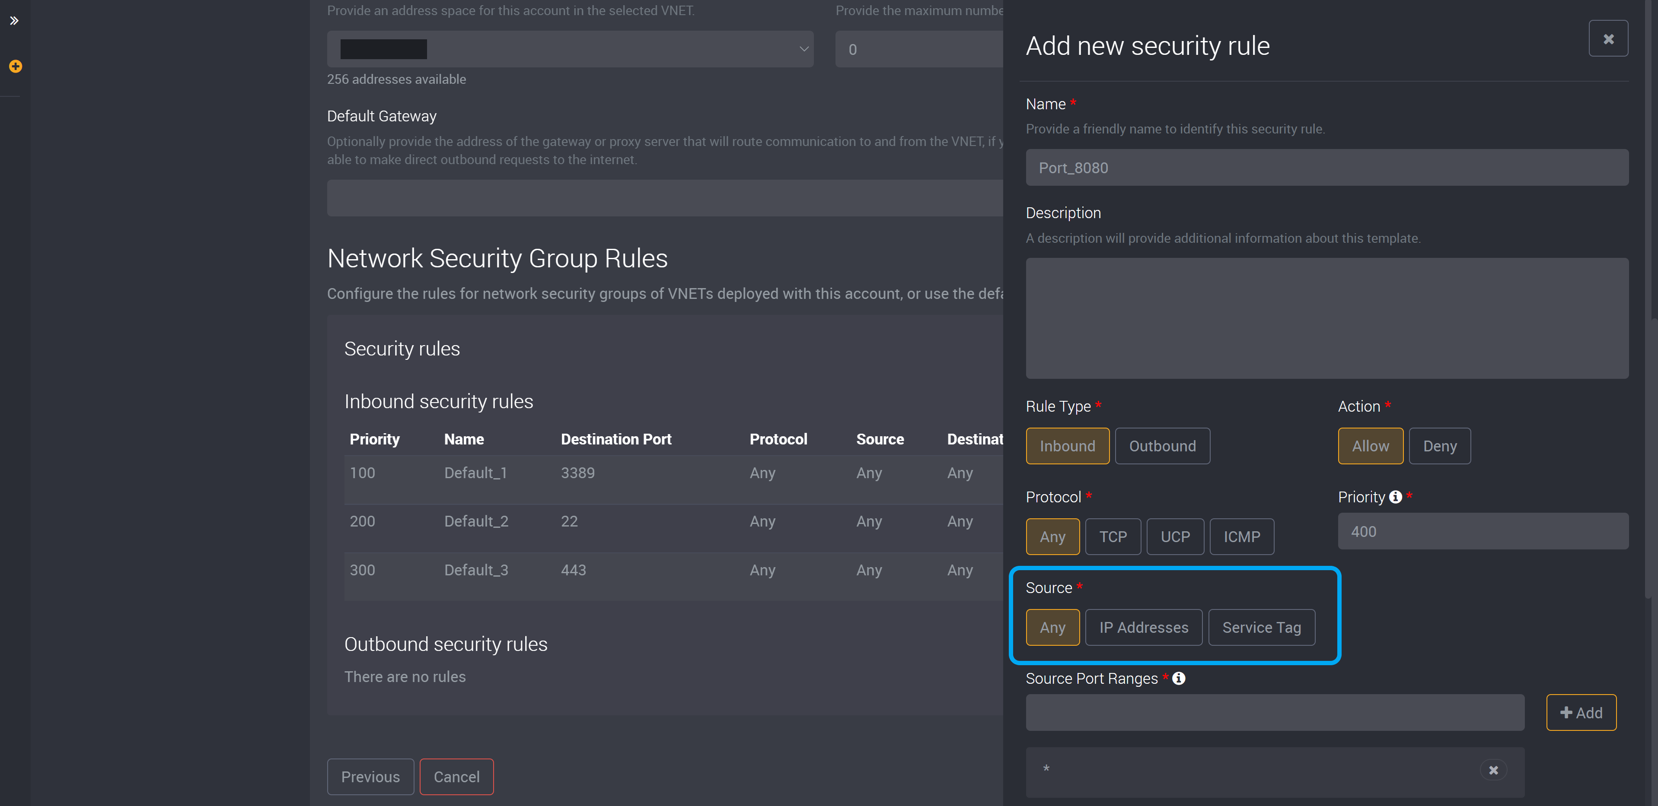Click the Destination Port column header
Screen dimensions: 1658x806
[615, 439]
